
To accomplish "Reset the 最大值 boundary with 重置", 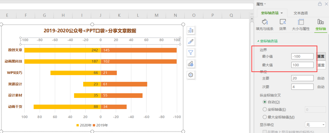I will coord(321,65).
